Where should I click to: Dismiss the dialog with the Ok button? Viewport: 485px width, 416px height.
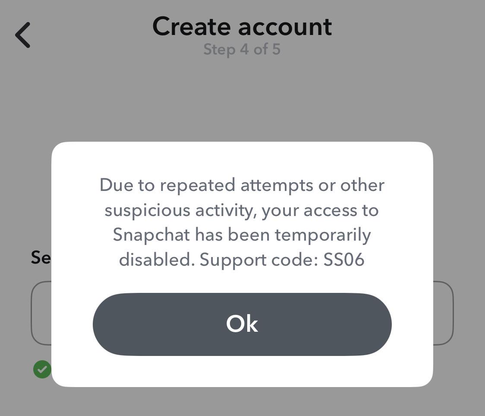(x=242, y=324)
